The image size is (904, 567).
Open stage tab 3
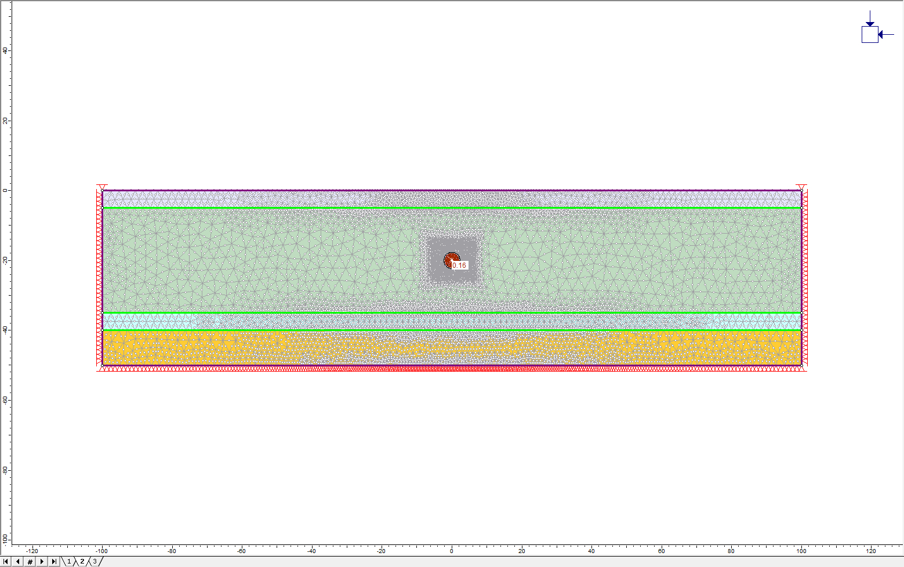click(95, 561)
